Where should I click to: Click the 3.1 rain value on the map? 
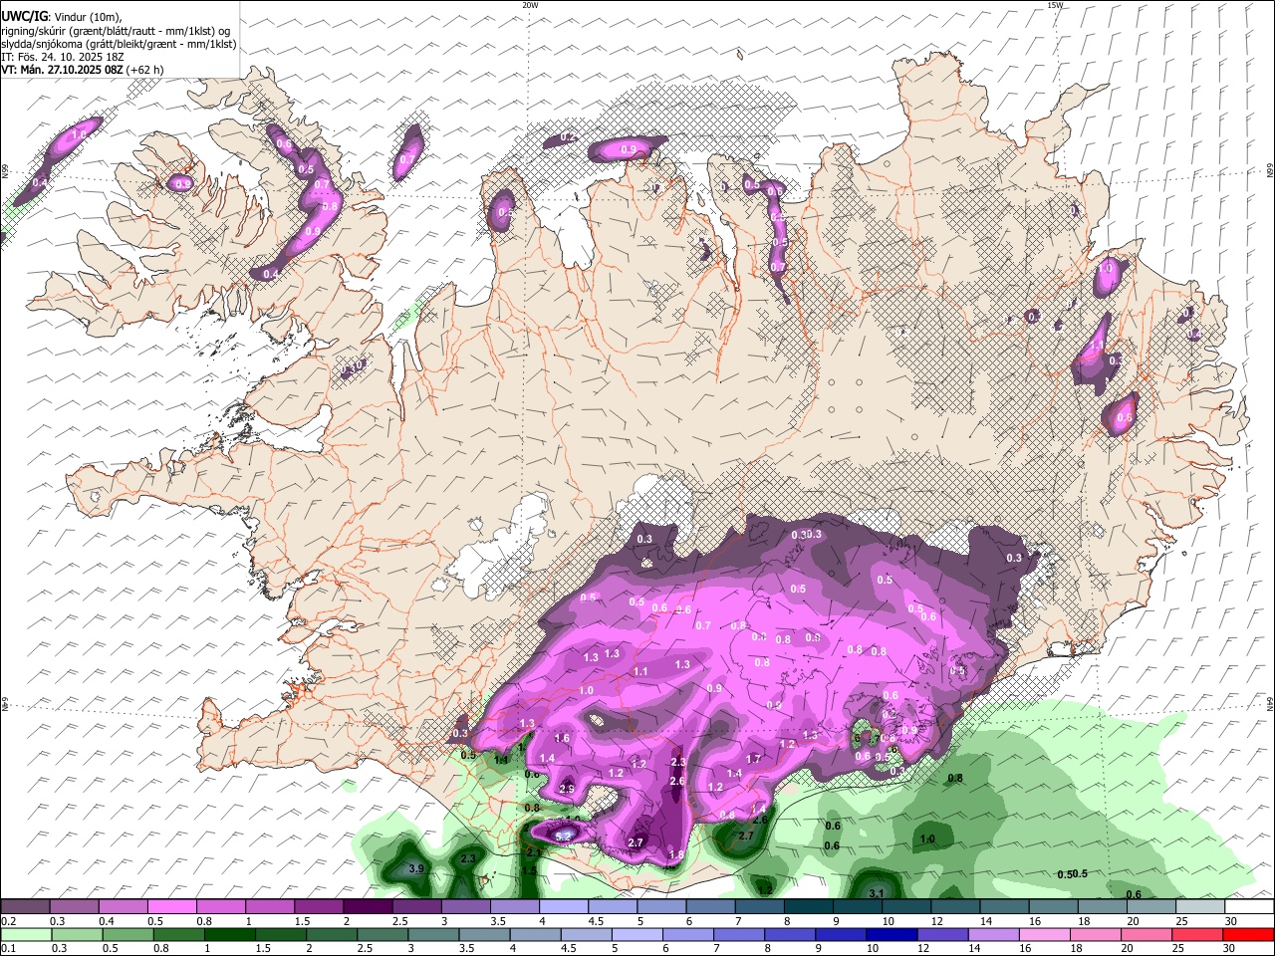pos(876,893)
